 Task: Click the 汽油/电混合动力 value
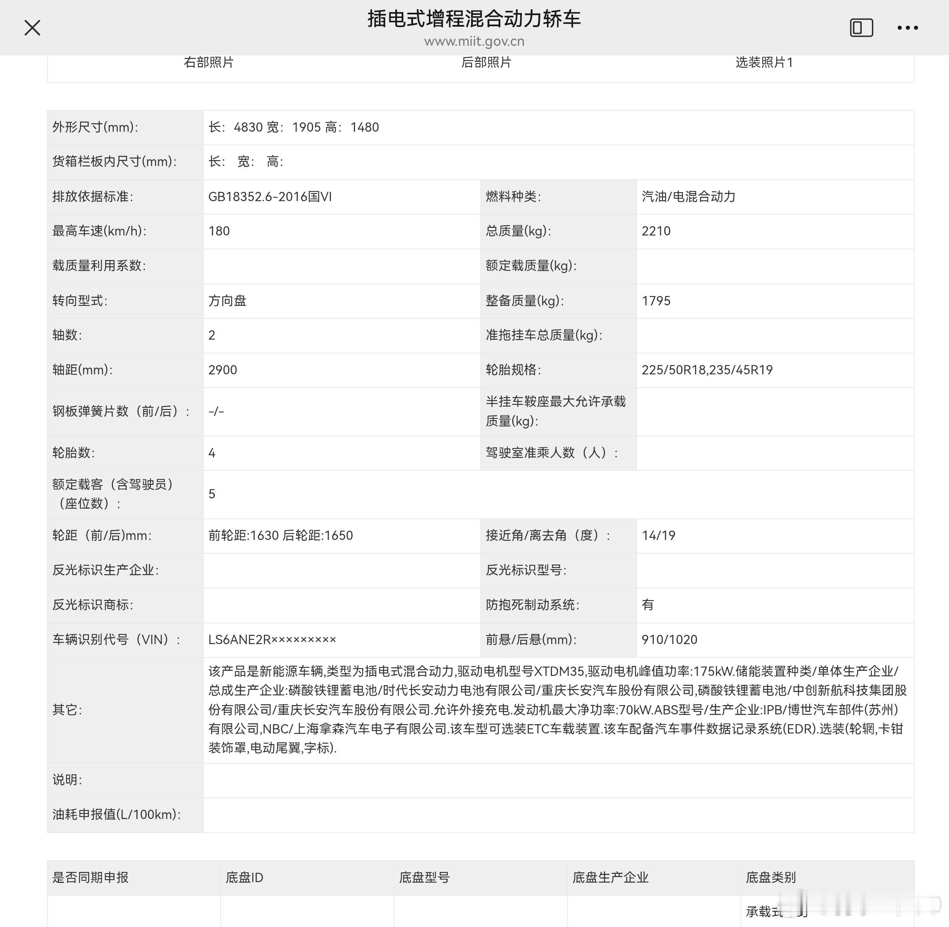click(x=688, y=196)
